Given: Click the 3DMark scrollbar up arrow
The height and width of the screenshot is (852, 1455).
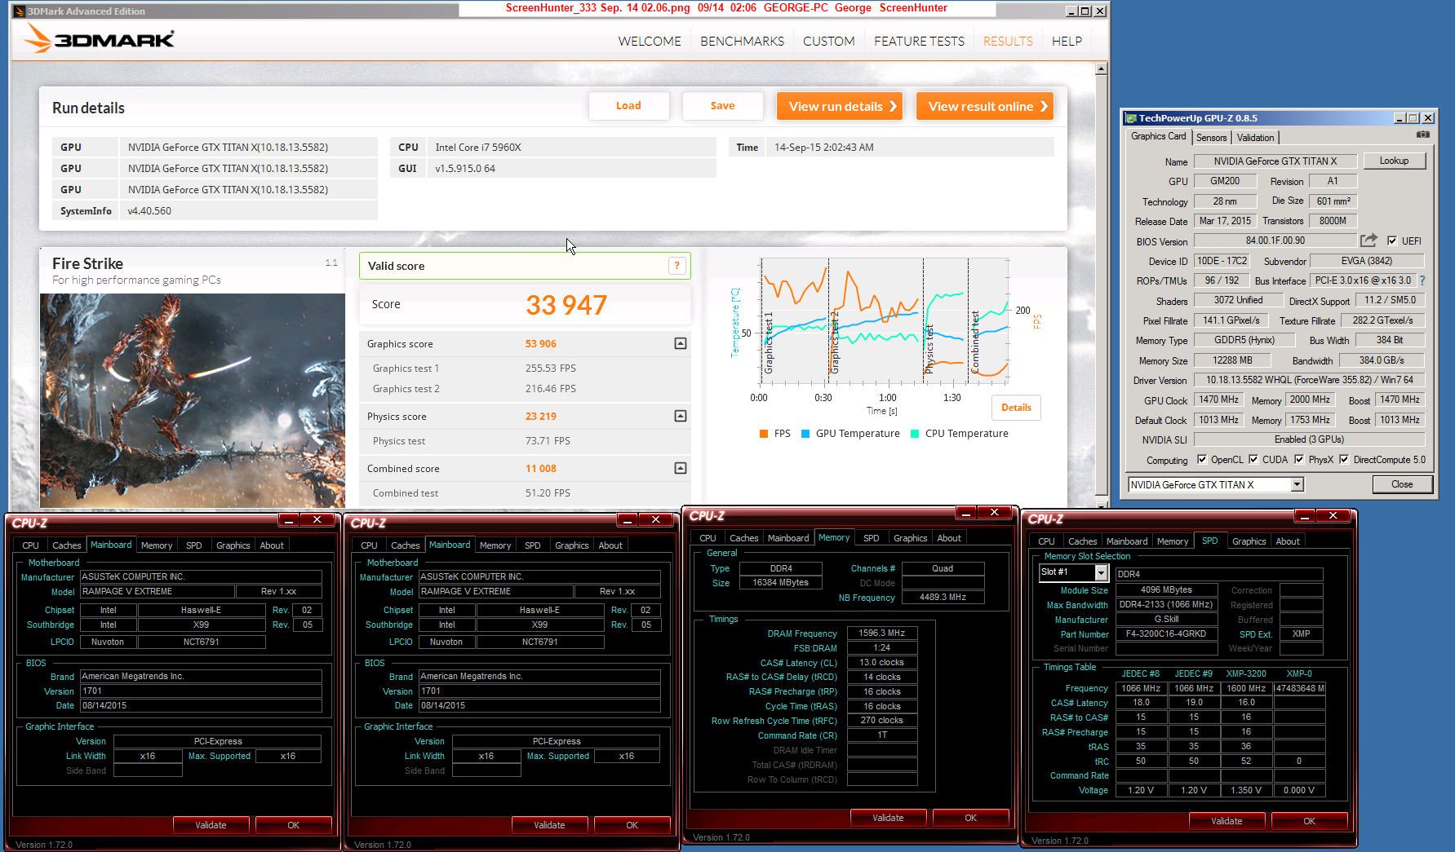Looking at the screenshot, I should click(x=1101, y=69).
